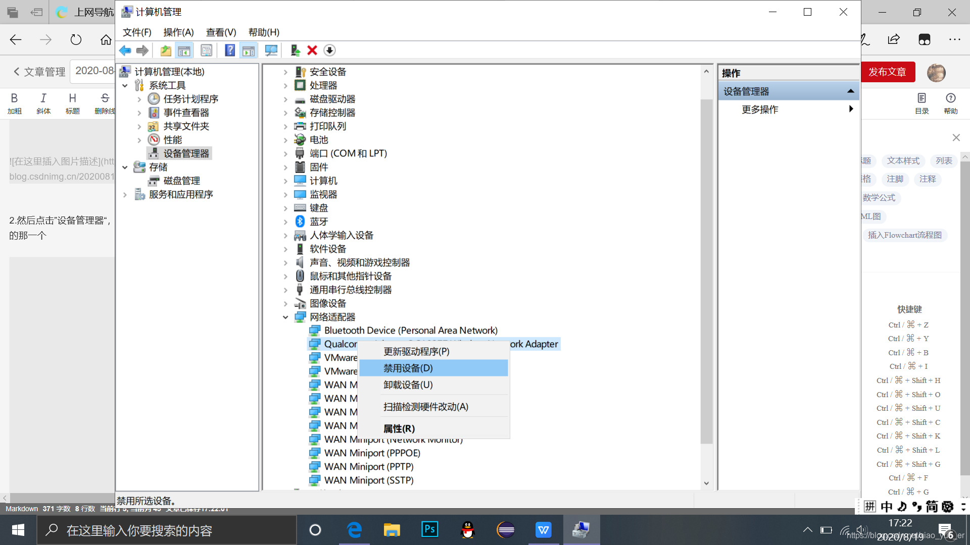970x545 pixels.
Task: Collapse the 网络适配器 tree node
Action: coord(285,317)
